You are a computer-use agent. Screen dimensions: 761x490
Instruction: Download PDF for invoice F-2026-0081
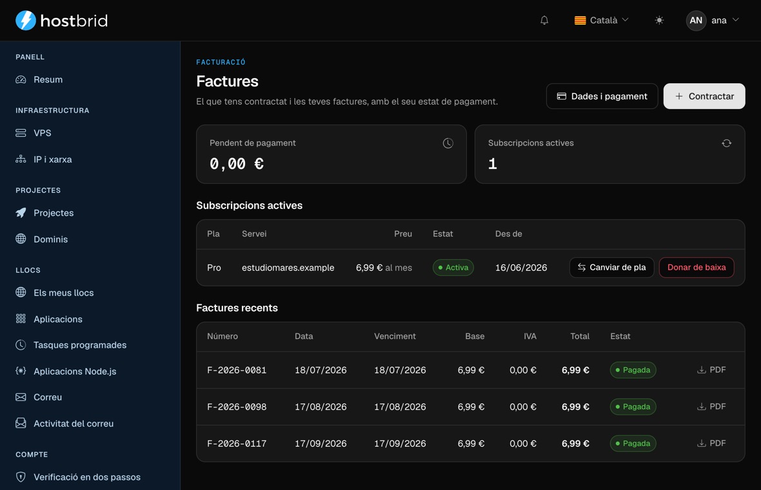[711, 369]
